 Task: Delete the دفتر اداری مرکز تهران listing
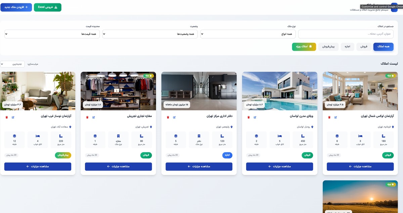[168, 117]
